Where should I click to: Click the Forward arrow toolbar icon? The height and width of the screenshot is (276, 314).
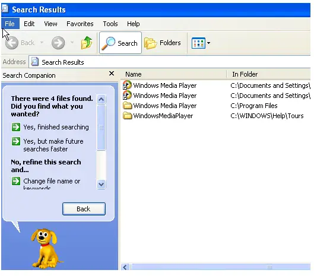click(58, 43)
